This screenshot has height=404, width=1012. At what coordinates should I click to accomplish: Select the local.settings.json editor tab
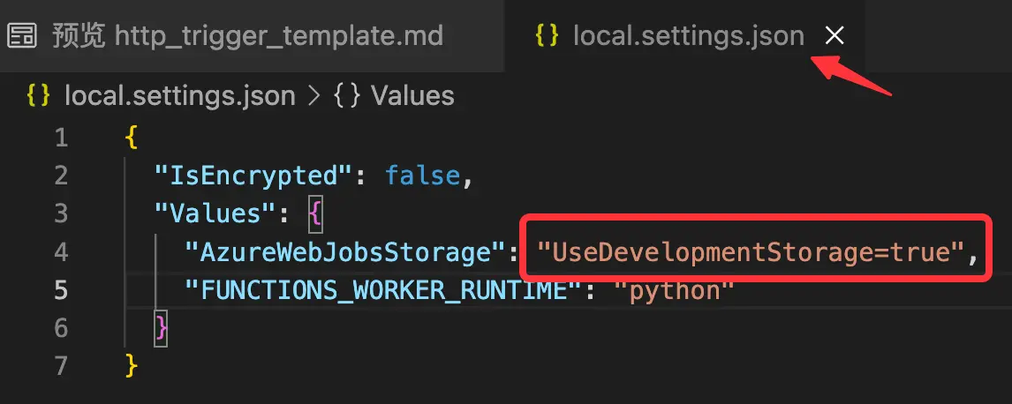688,36
